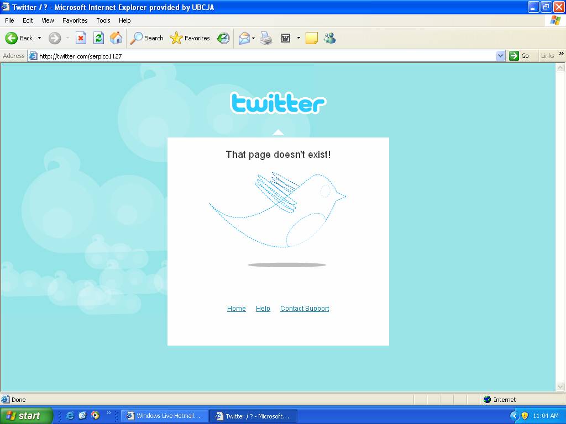Go to Home page via house icon
Viewport: 566px width, 424px height.
[x=116, y=38]
